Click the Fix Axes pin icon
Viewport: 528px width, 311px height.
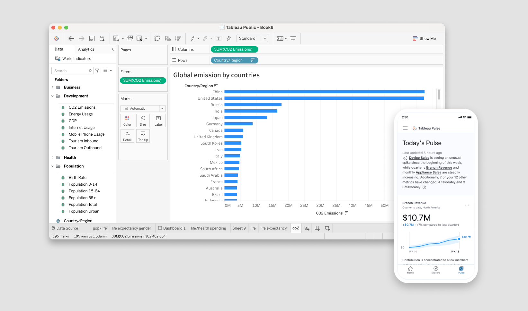[x=228, y=38]
